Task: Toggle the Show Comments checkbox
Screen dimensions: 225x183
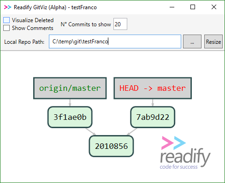Action: pyautogui.click(x=6, y=28)
